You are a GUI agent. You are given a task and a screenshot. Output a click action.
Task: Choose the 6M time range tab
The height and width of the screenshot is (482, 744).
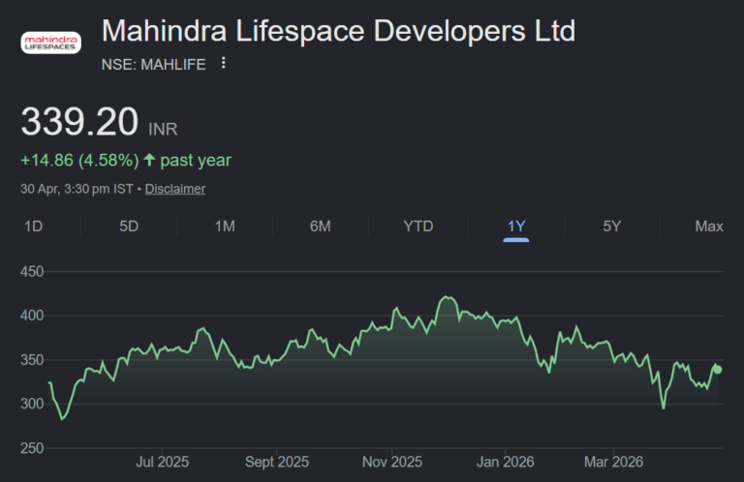[321, 226]
